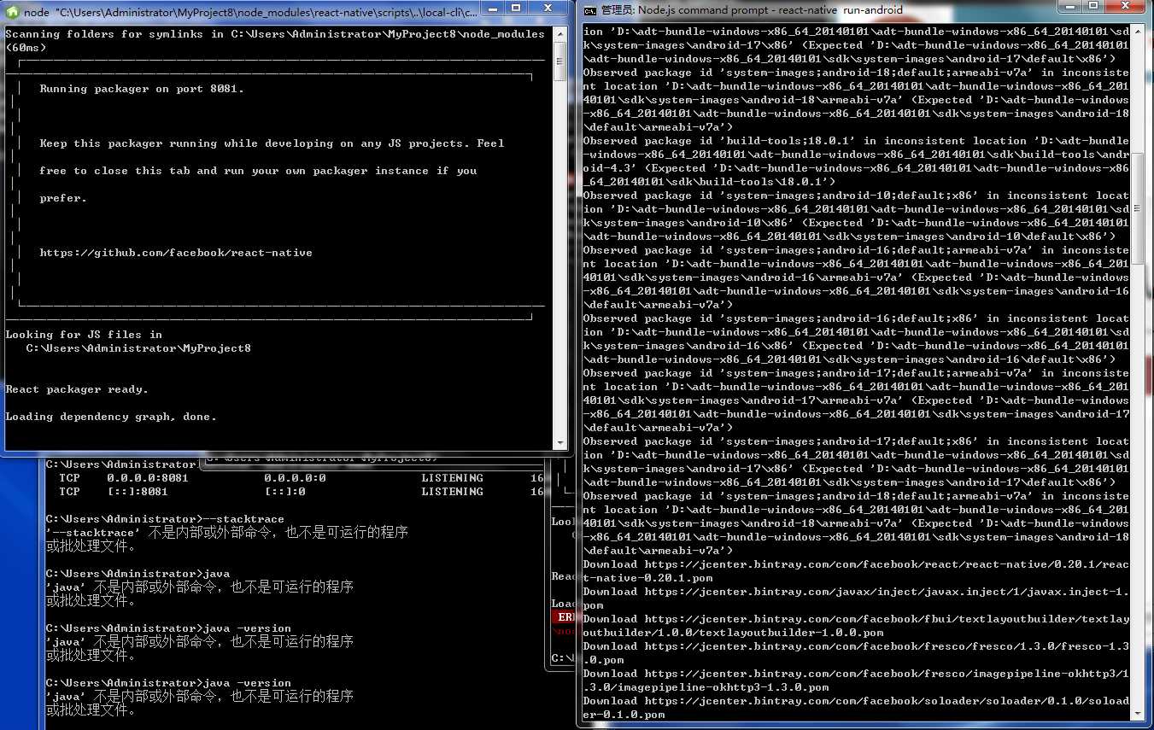The height and width of the screenshot is (730, 1154).
Task: Click the 'Keep this packager running' line
Action: 272,143
